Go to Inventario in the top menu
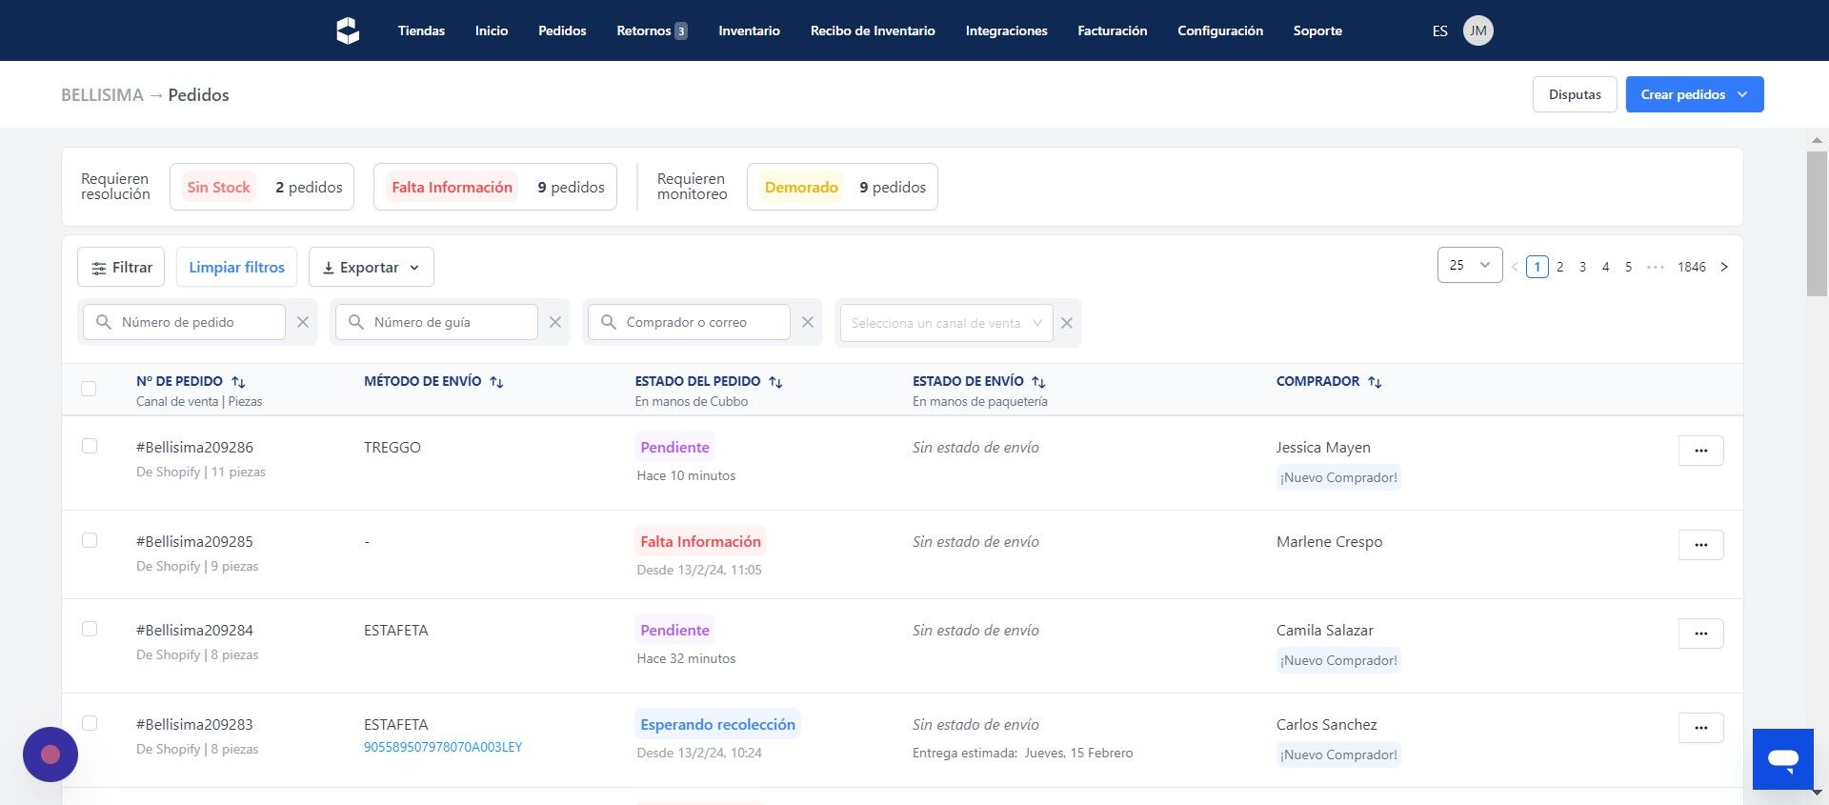This screenshot has height=805, width=1829. coord(749,30)
